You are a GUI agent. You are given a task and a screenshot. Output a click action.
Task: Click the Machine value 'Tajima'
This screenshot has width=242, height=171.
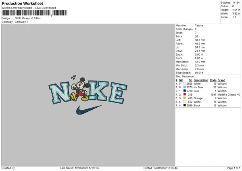[199, 25]
